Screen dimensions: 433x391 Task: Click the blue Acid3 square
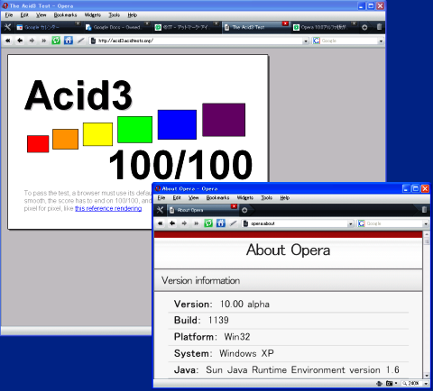(x=177, y=124)
